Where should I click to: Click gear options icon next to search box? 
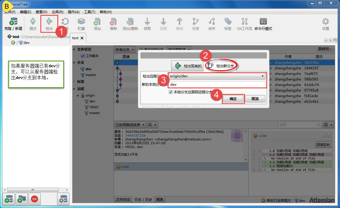pyautogui.click(x=328, y=125)
